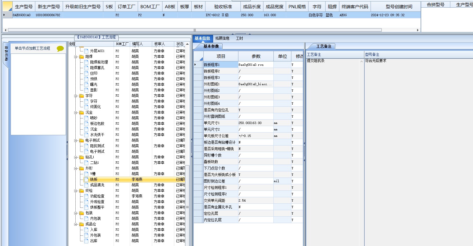The width and height of the screenshot is (473, 246).
Task: Click the 外形 folder icon
Action: pos(82,168)
